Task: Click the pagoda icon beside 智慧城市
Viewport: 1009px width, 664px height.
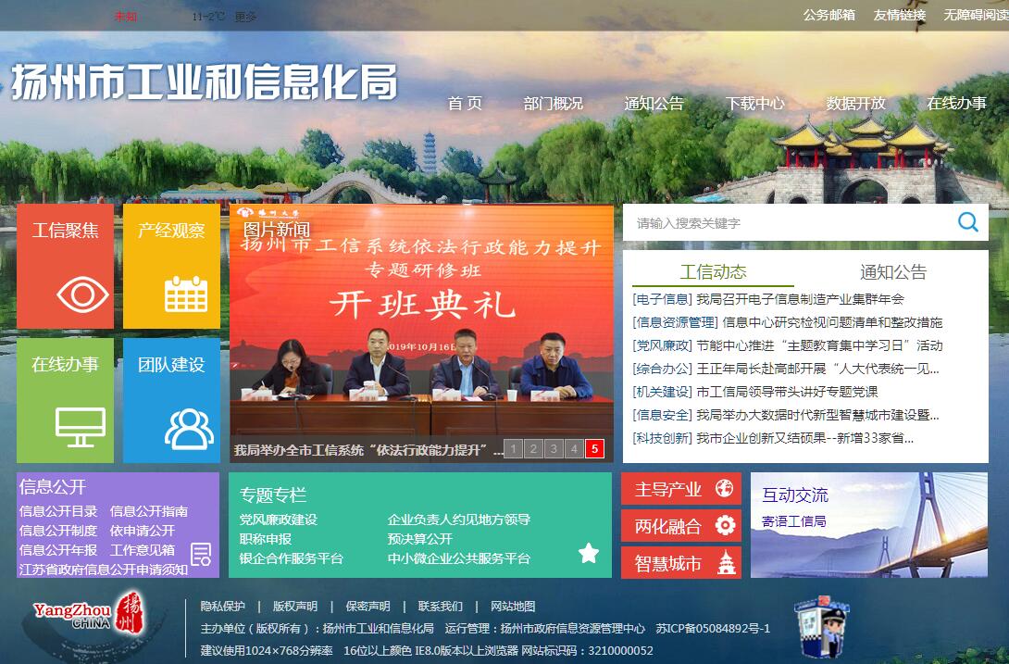Action: (x=726, y=563)
